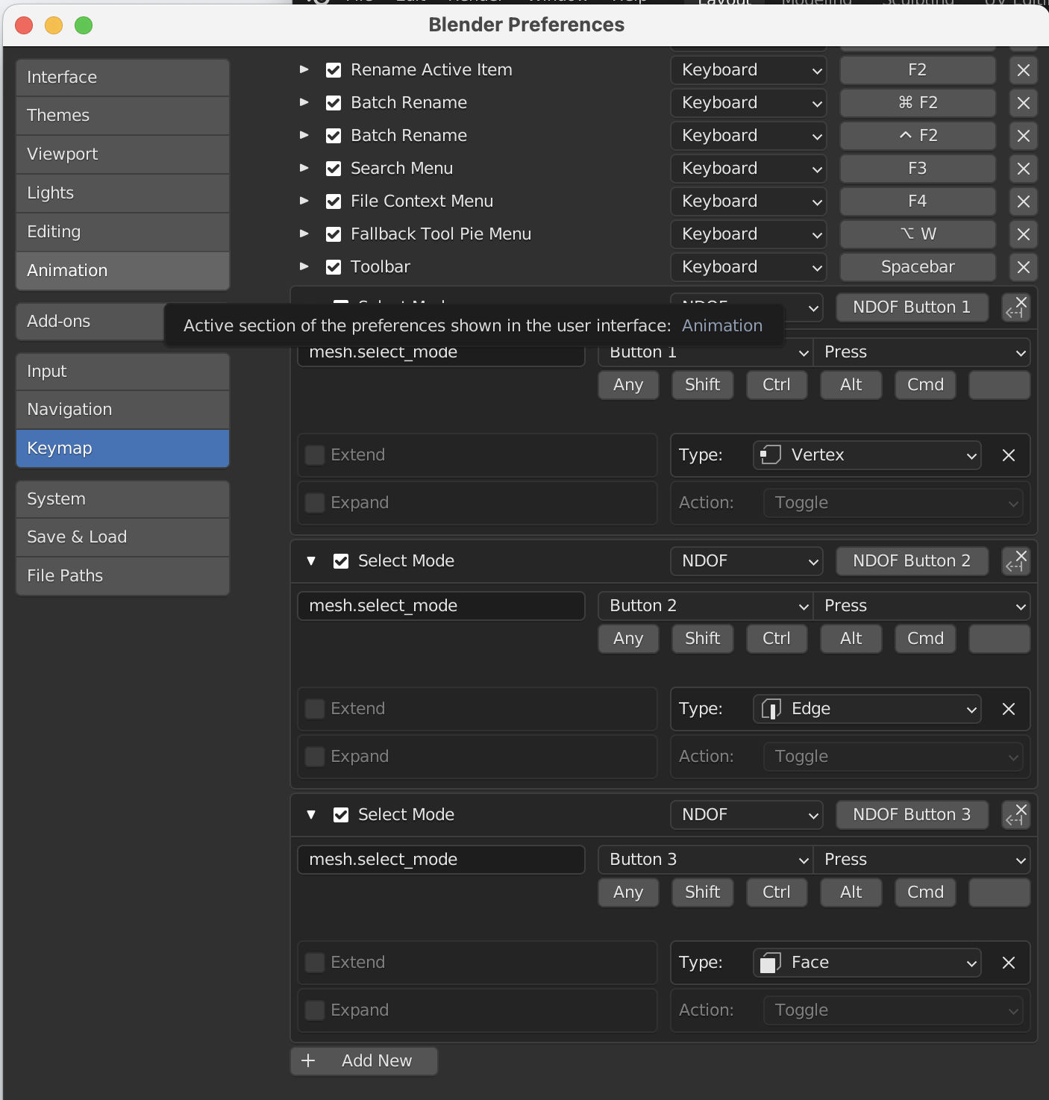Remove the Search Menu keymap entry
The width and height of the screenshot is (1049, 1100).
pos(1023,169)
